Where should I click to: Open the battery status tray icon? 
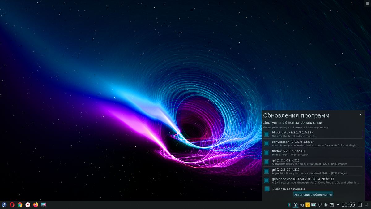click(313, 205)
